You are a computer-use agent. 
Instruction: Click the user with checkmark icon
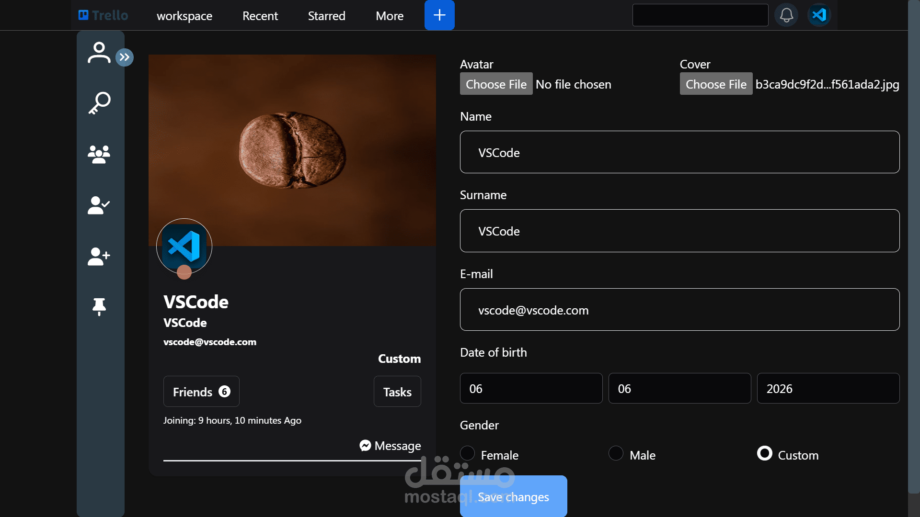pyautogui.click(x=99, y=205)
